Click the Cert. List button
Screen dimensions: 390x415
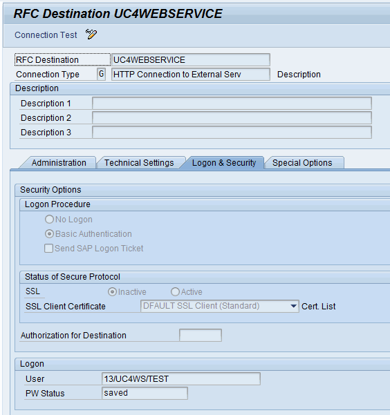tap(318, 306)
